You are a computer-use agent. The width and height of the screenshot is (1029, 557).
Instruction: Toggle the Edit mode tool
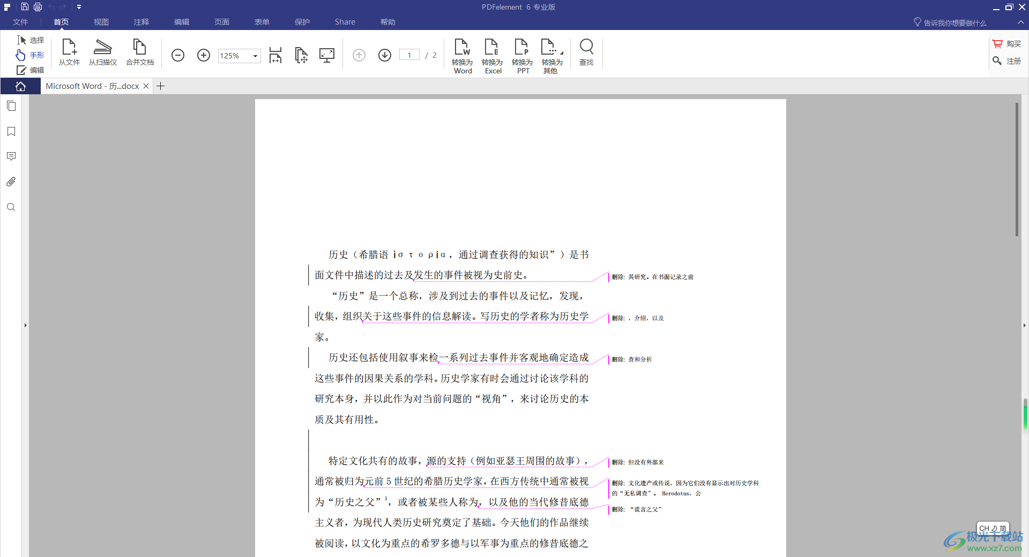click(x=30, y=70)
